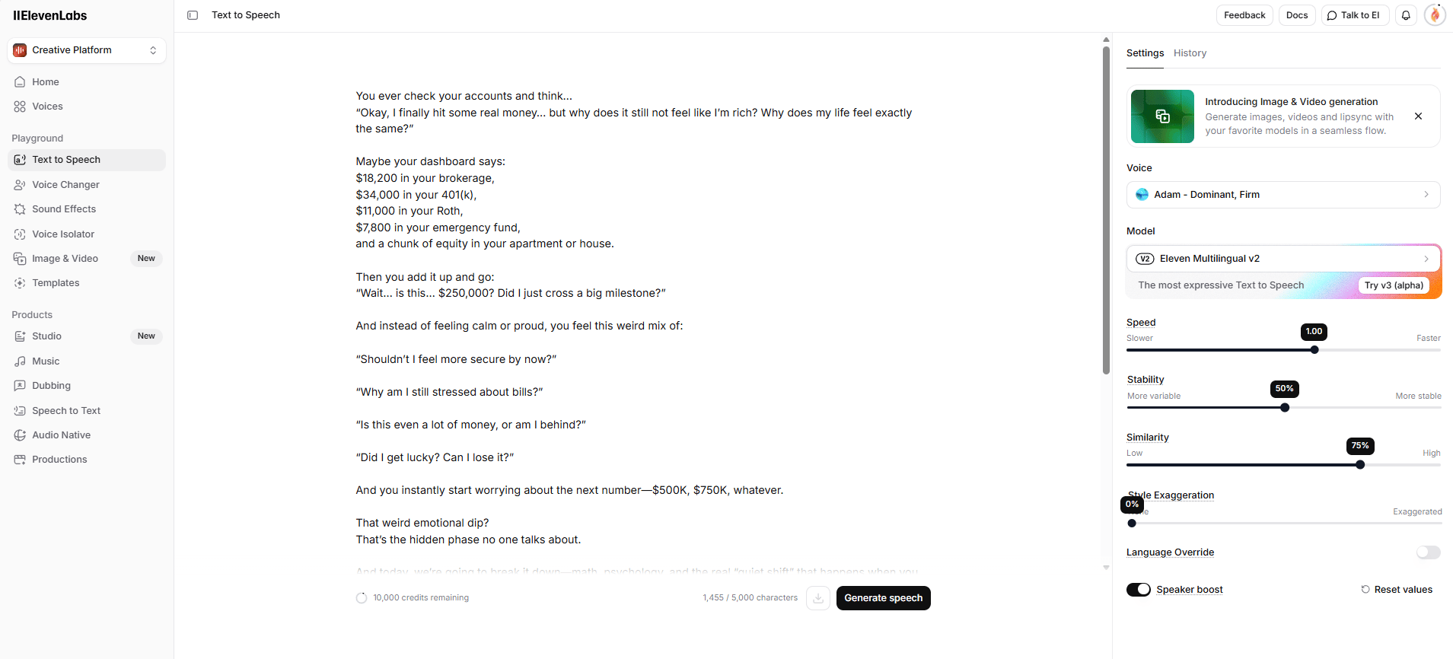Image resolution: width=1453 pixels, height=659 pixels.
Task: Enable Language Override
Action: click(x=1427, y=552)
